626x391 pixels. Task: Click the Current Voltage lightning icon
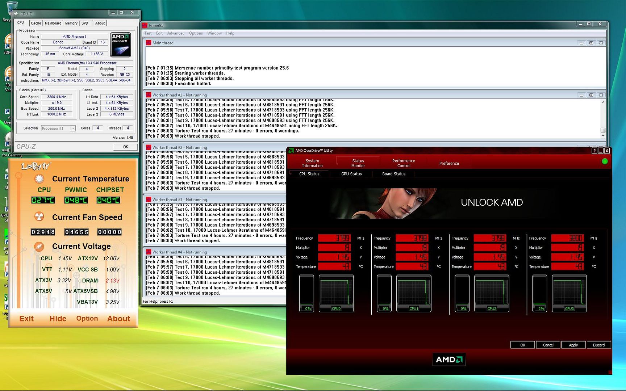(x=39, y=247)
